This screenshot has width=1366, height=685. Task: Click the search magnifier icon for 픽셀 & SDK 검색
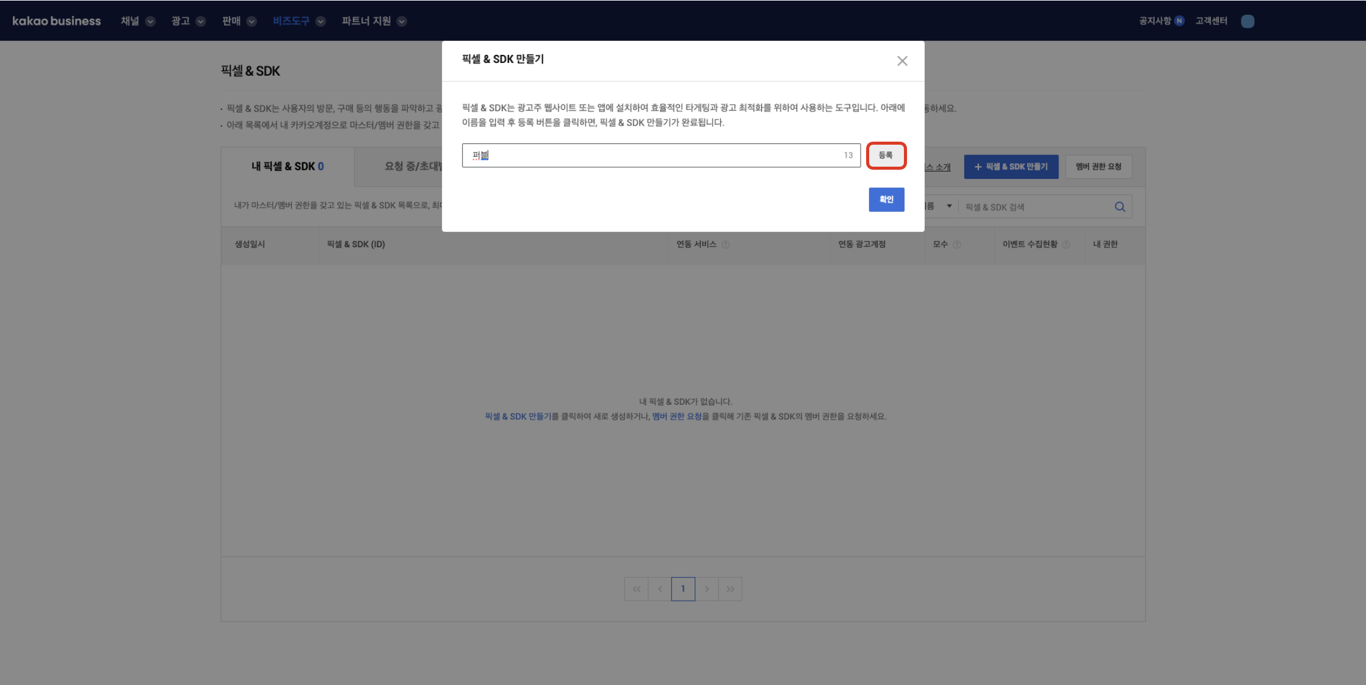[x=1121, y=206]
